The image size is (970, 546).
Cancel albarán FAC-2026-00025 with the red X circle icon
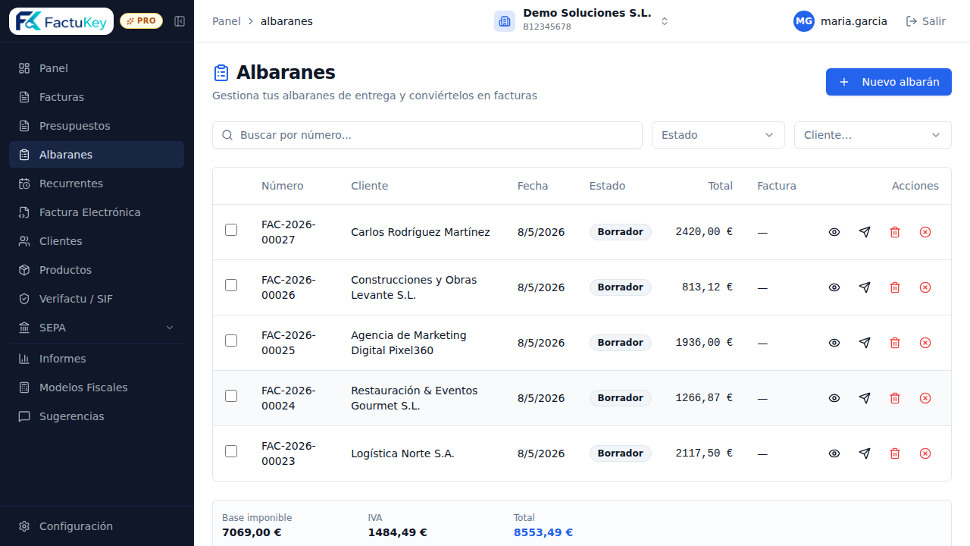coord(925,343)
